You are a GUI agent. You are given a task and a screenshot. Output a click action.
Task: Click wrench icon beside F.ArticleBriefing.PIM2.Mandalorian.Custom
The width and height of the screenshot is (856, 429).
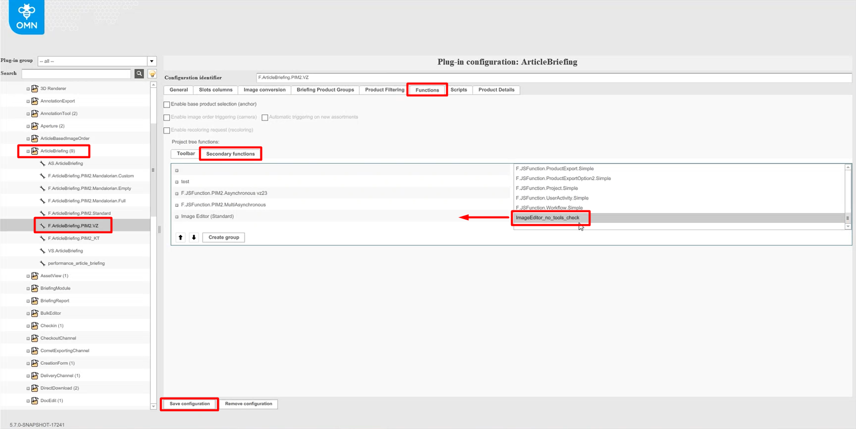click(43, 176)
